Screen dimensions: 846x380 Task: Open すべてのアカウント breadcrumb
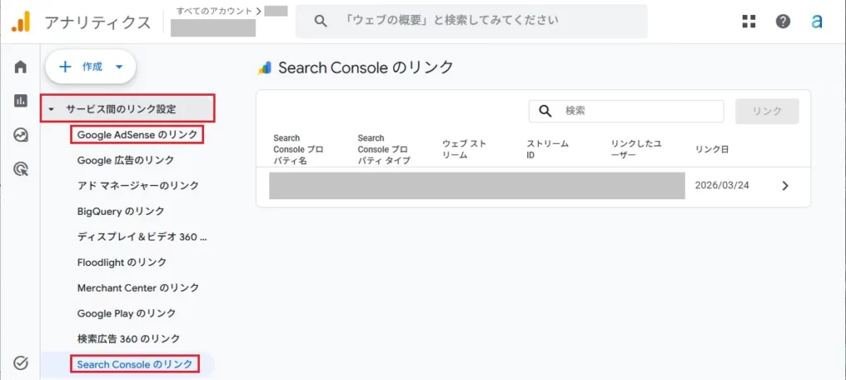click(x=215, y=11)
